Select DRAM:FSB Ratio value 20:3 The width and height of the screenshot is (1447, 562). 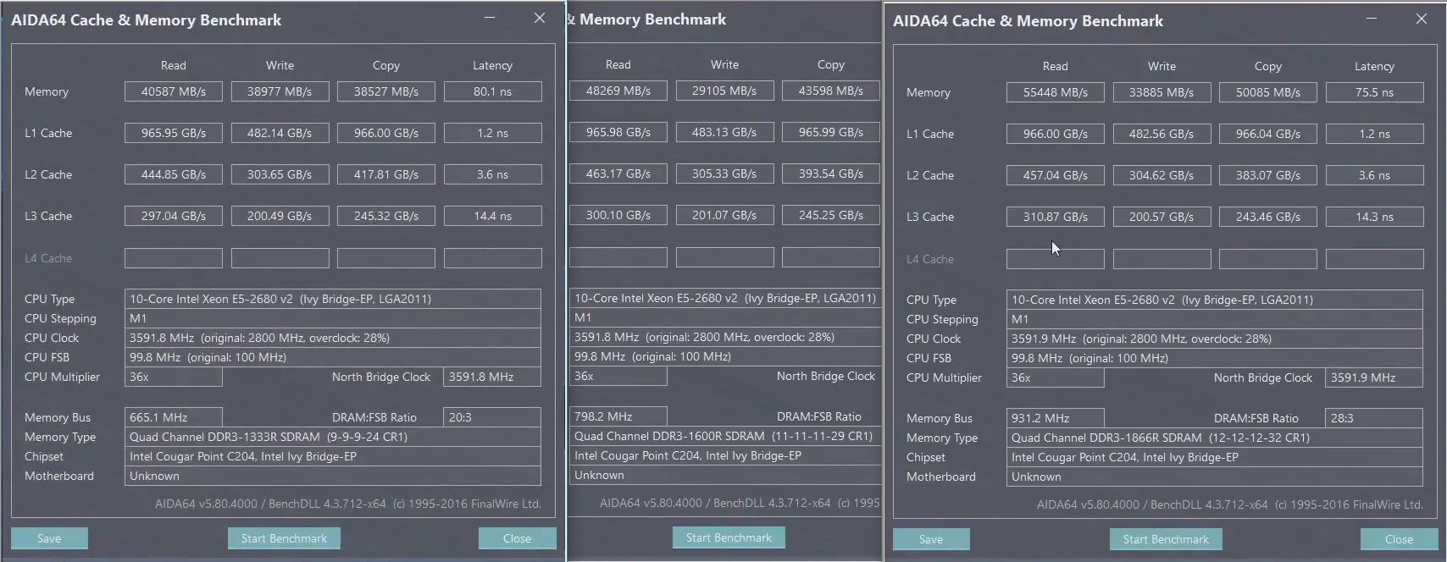pos(492,417)
